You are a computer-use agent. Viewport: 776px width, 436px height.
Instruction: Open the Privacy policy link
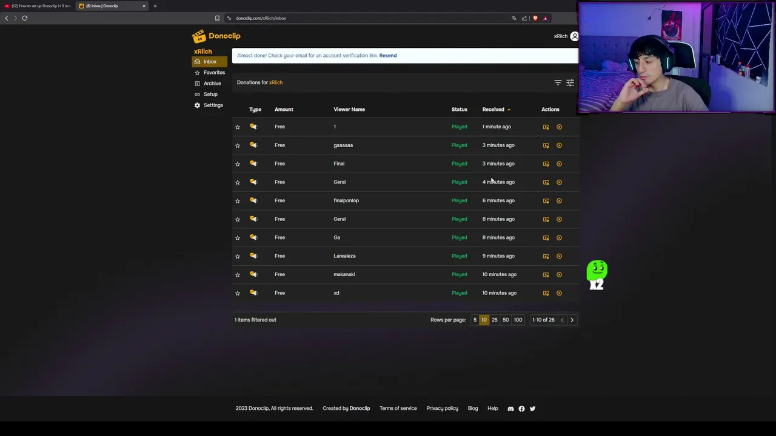pos(442,409)
